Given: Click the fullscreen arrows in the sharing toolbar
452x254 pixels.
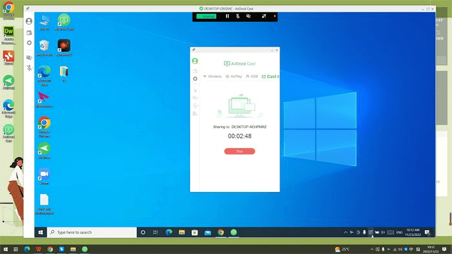Looking at the screenshot, I should tap(263, 16).
